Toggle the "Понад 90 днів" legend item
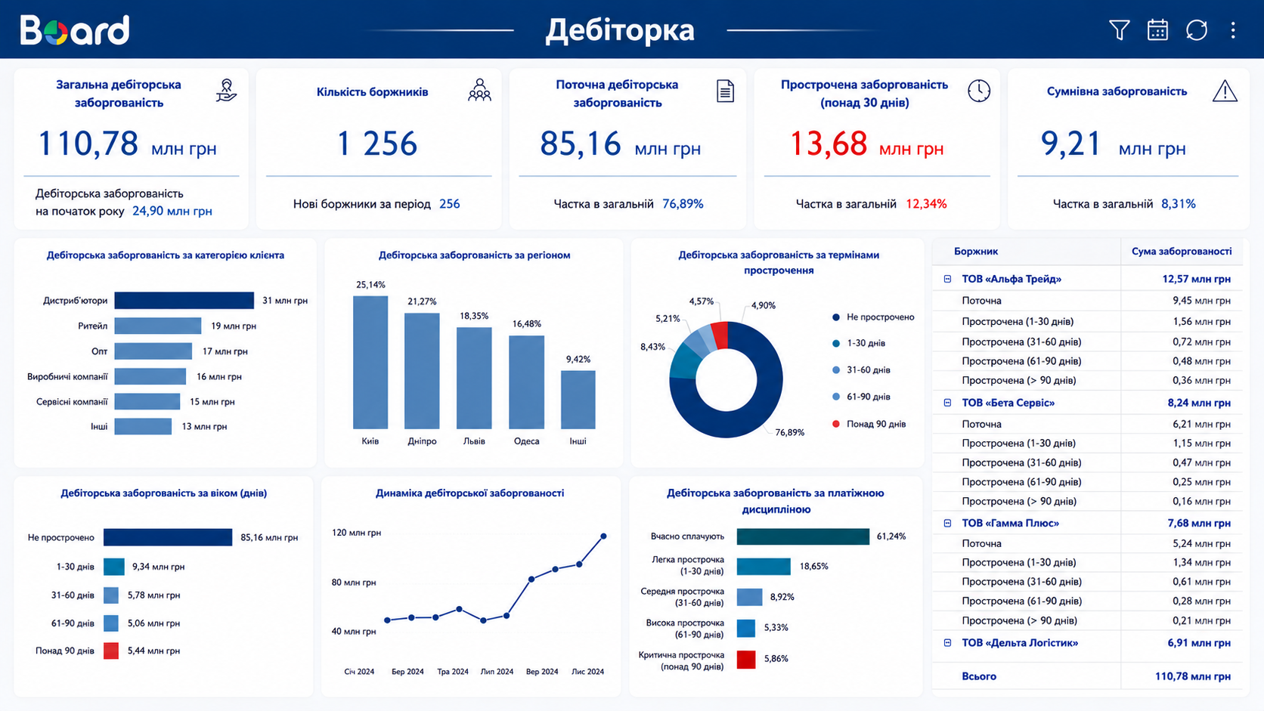1264x711 pixels. 869,424
